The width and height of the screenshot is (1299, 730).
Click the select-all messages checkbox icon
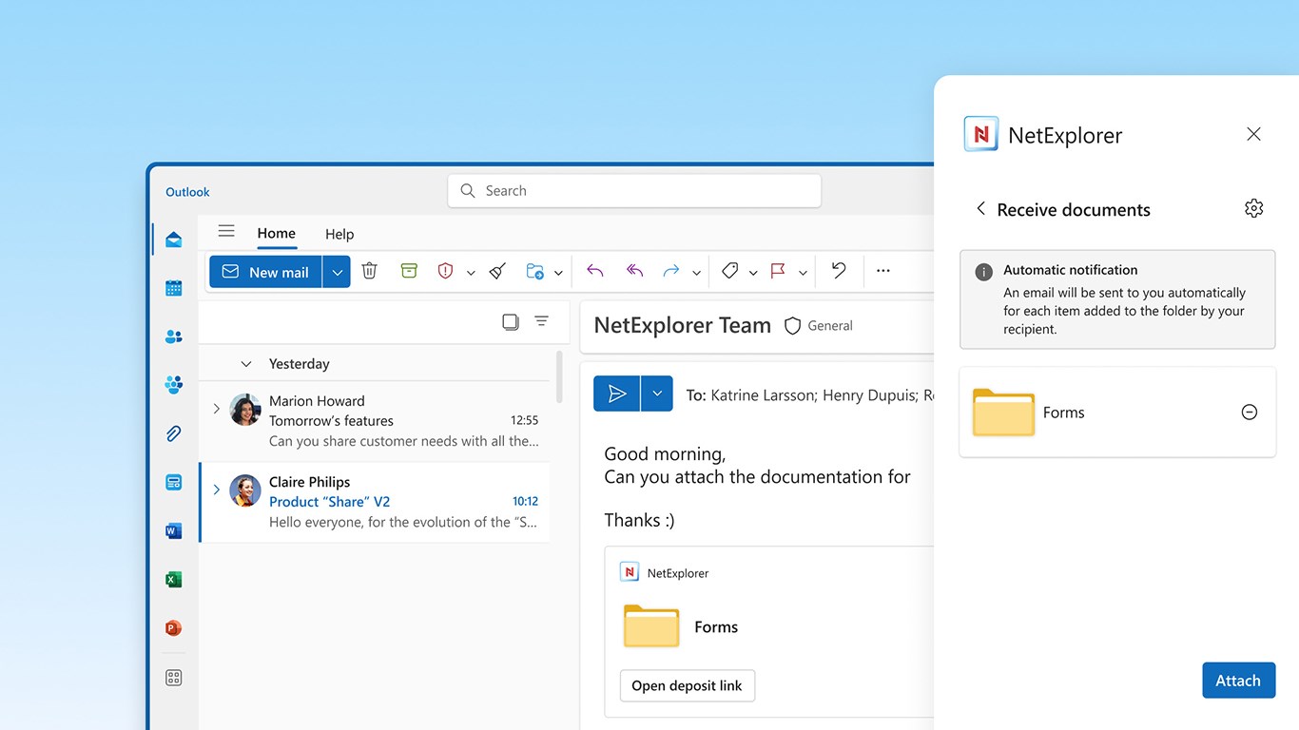click(511, 321)
